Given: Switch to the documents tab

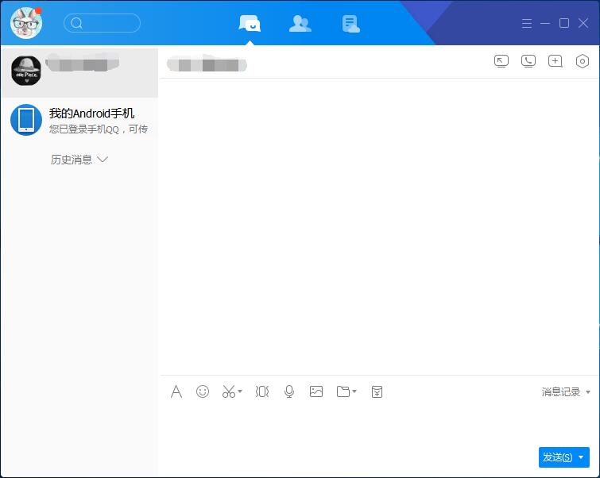Looking at the screenshot, I should click(x=350, y=24).
